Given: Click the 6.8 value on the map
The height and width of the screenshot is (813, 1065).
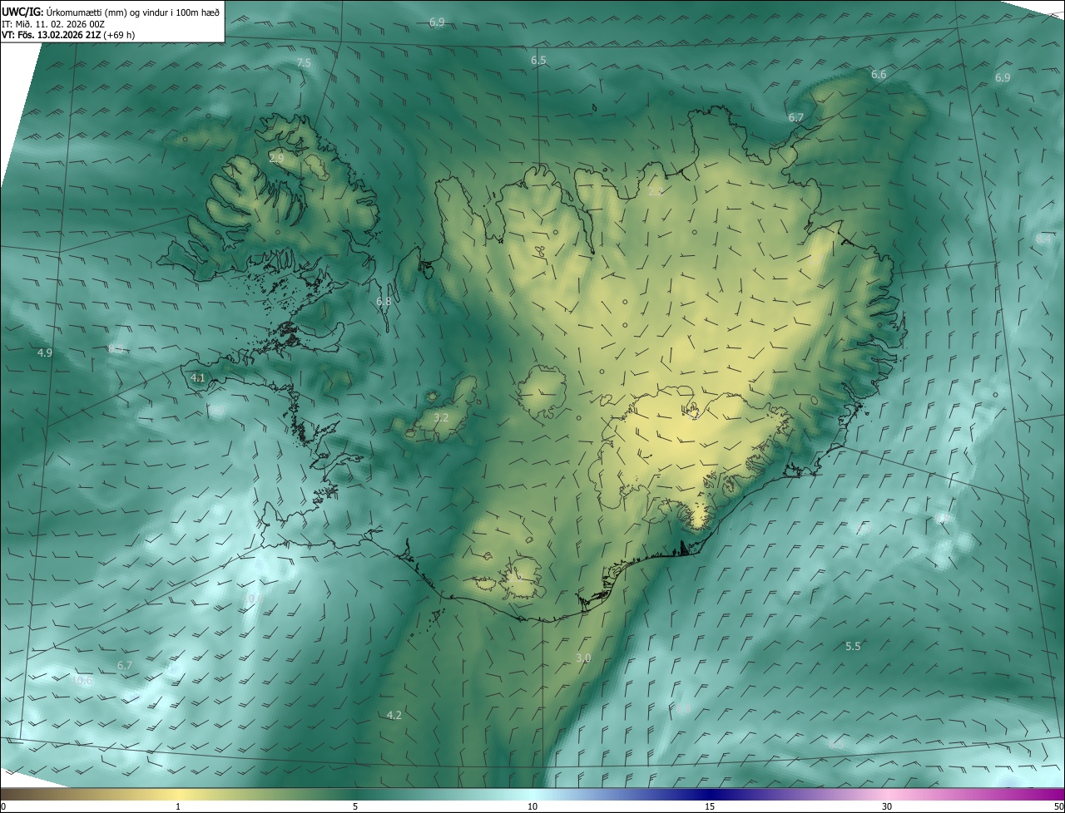Looking at the screenshot, I should click(x=384, y=301).
